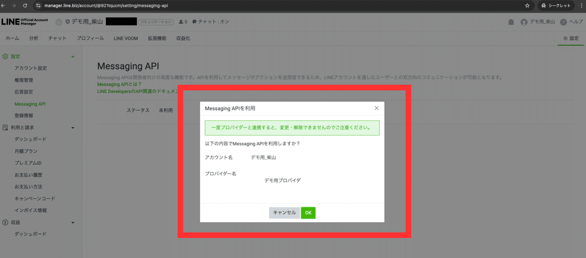Select お支払い履歴 in sidebar
Image resolution: width=586 pixels, height=258 pixels.
coord(28,175)
